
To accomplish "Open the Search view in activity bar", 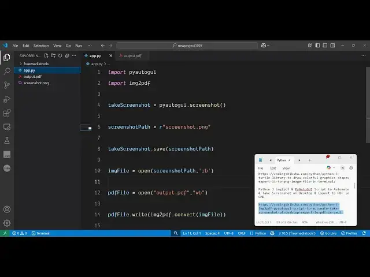I will pos(7,71).
